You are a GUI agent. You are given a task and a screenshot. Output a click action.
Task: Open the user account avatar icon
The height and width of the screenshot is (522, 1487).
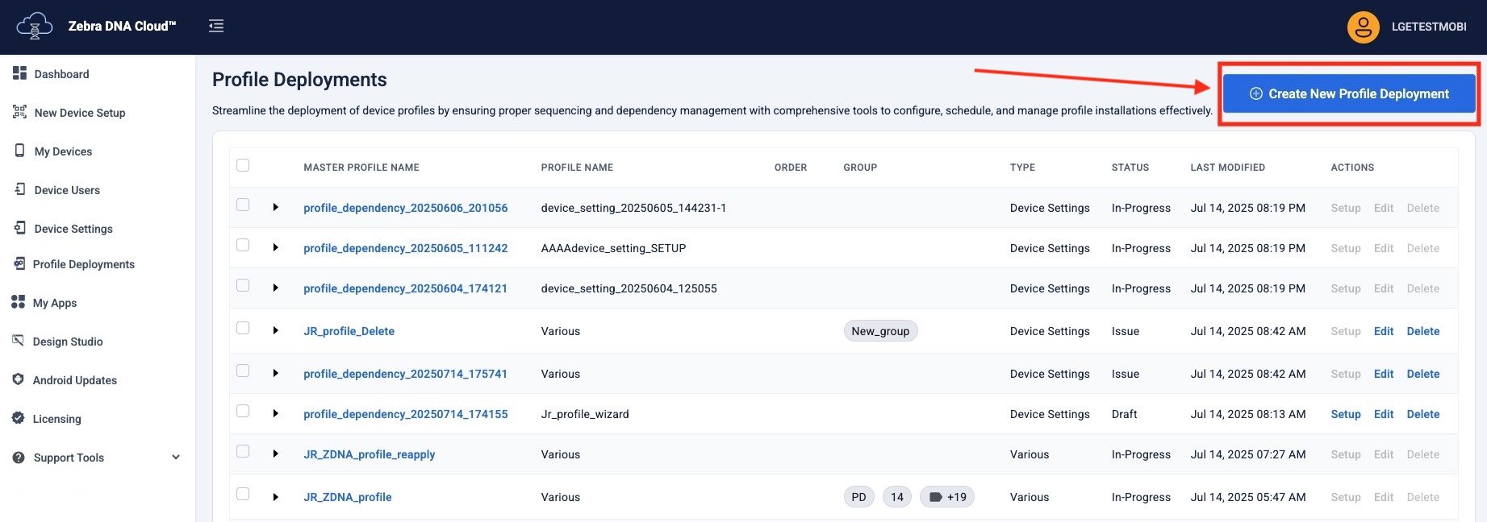point(1363,27)
